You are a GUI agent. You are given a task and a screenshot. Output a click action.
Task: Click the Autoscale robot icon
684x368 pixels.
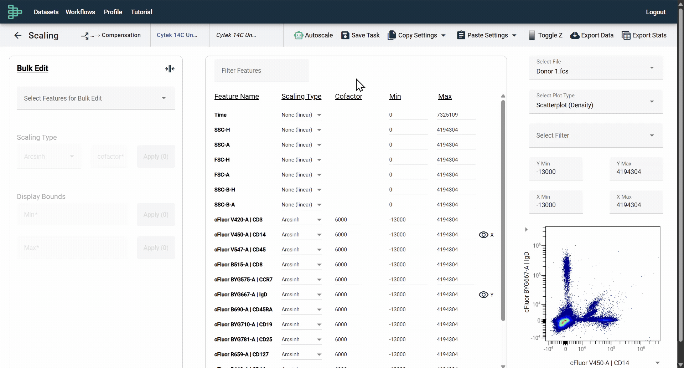299,35
